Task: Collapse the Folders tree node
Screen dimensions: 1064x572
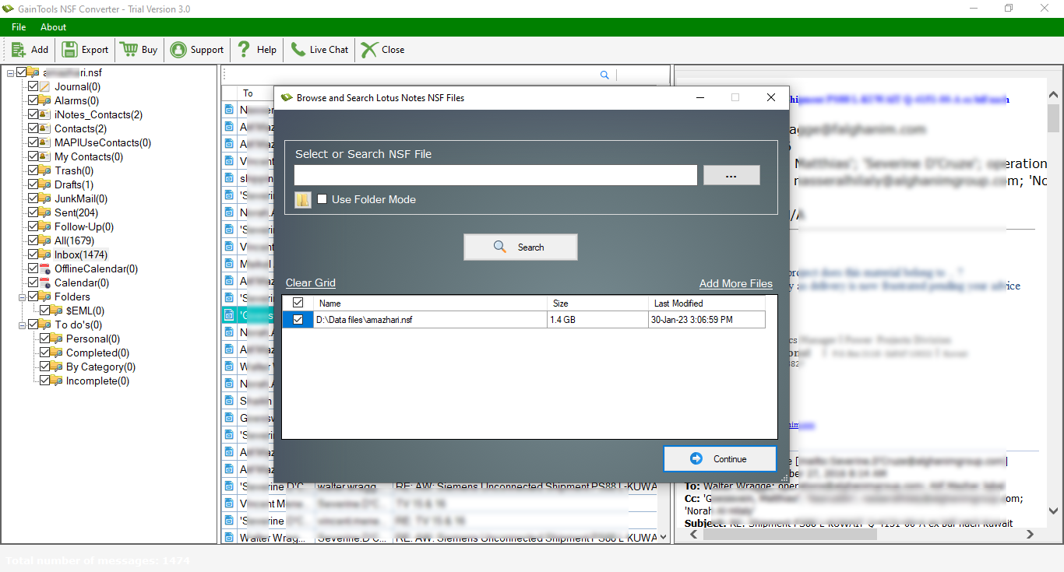Action: (x=22, y=297)
